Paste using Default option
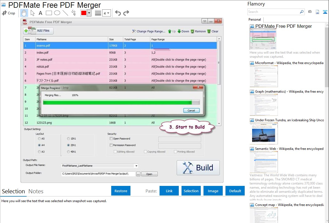The image size is (329, 223). point(235,191)
